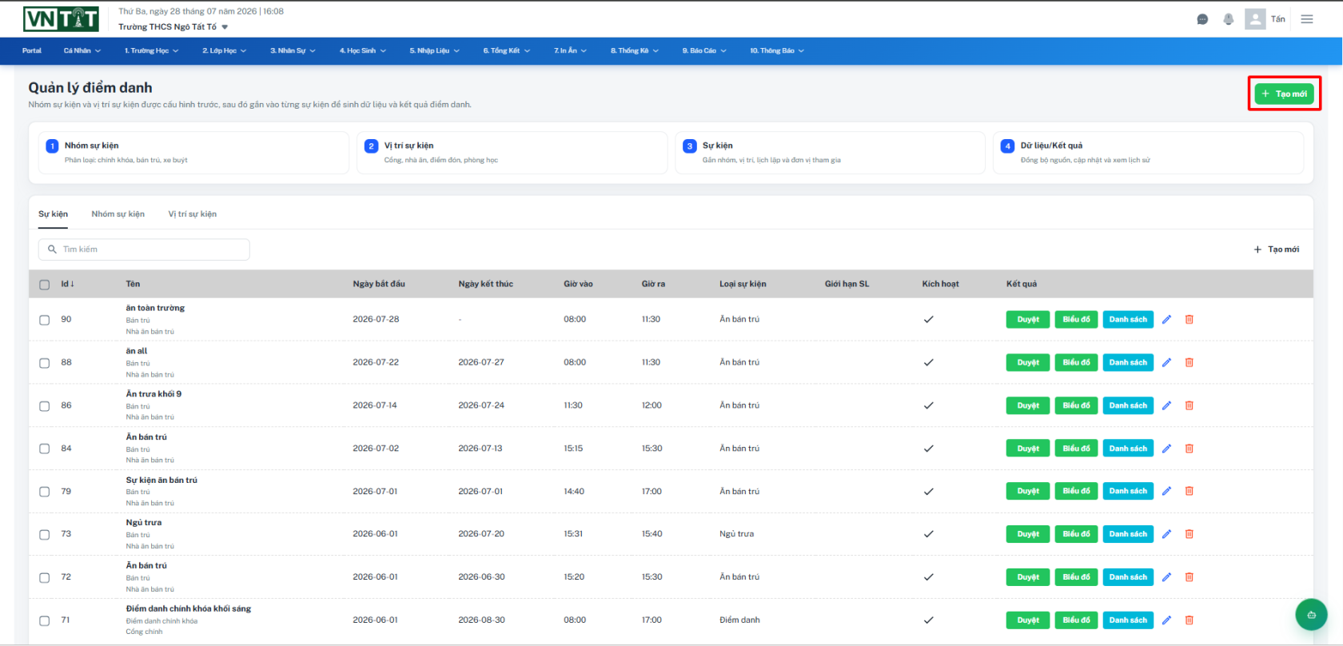Image resolution: width=1343 pixels, height=646 pixels.
Task: Open Danh sách for event 86
Action: [1128, 406]
